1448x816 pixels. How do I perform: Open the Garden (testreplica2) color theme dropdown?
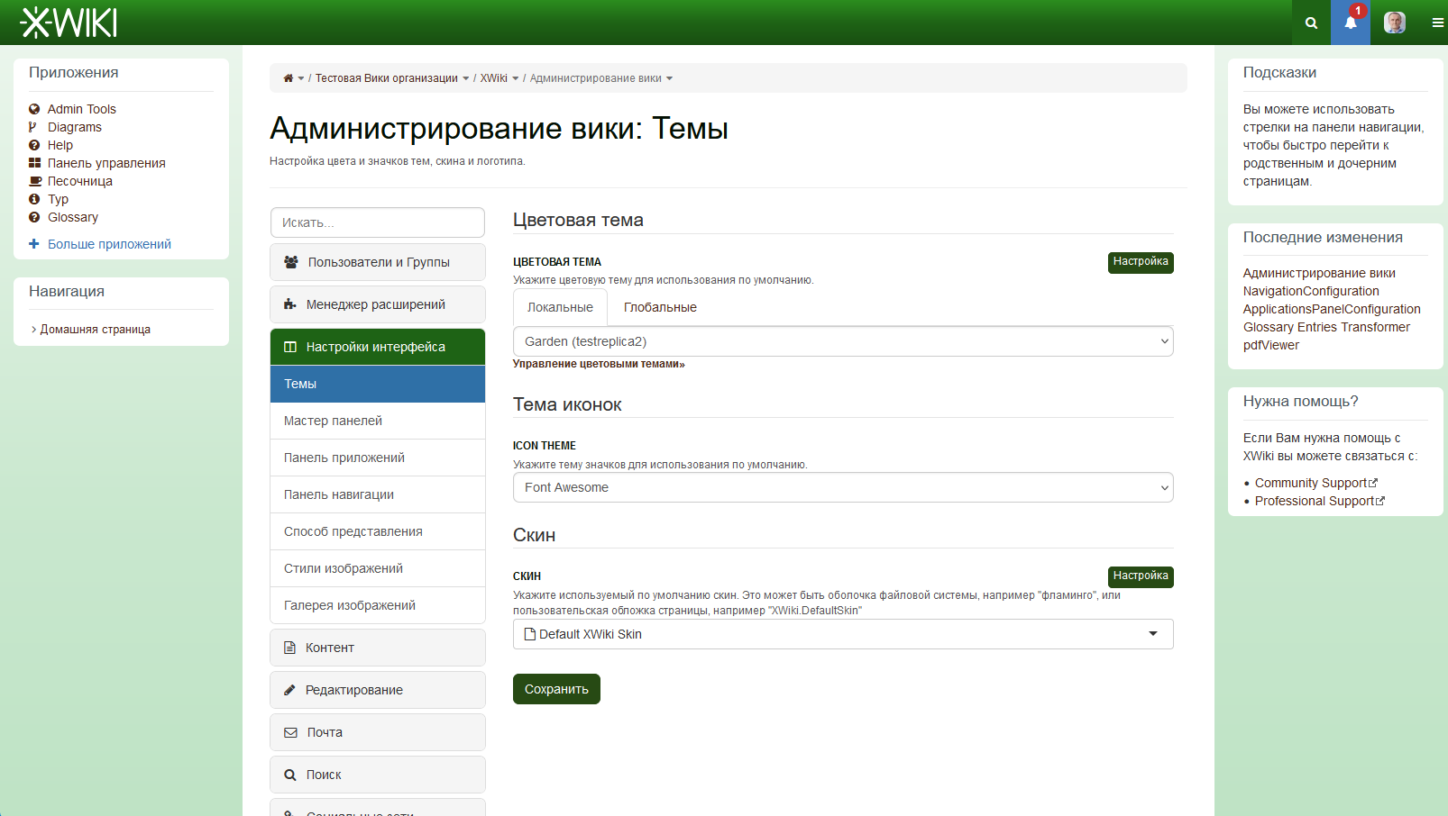click(x=843, y=341)
